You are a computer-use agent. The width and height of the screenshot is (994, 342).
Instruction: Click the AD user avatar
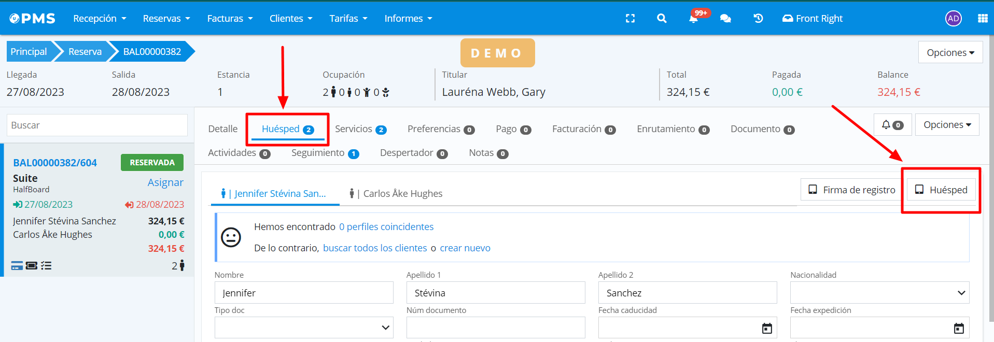click(953, 19)
